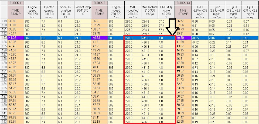Click the Block 13 timestamp cell 46.31
Screen dimensions: 259x124
183,58
